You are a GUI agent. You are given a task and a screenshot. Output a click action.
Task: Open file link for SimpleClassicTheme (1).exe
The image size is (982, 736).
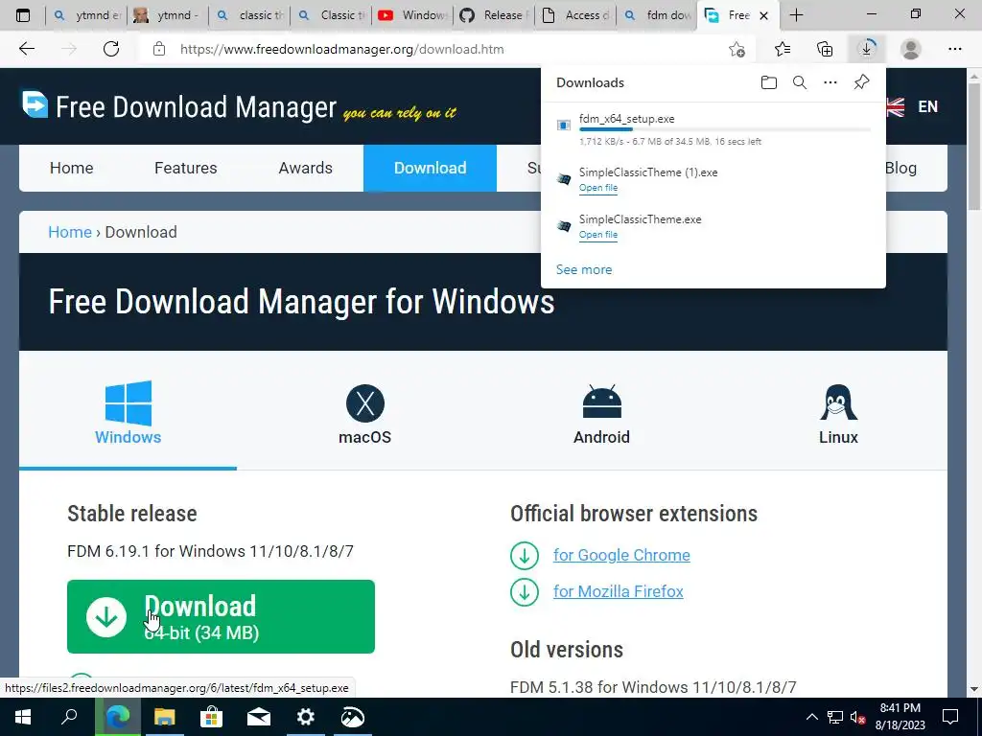pyautogui.click(x=598, y=188)
